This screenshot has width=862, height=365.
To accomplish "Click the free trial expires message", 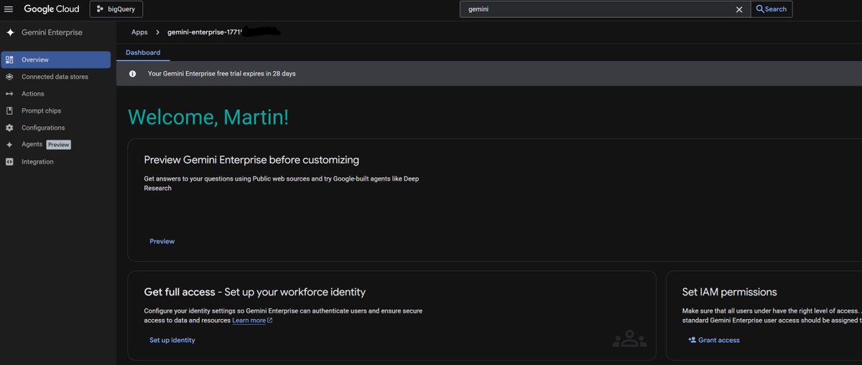I will pos(221,73).
